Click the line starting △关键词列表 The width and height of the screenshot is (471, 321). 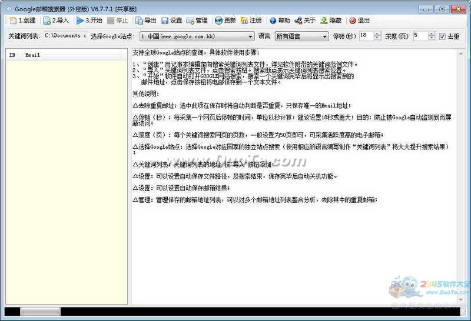[203, 165]
